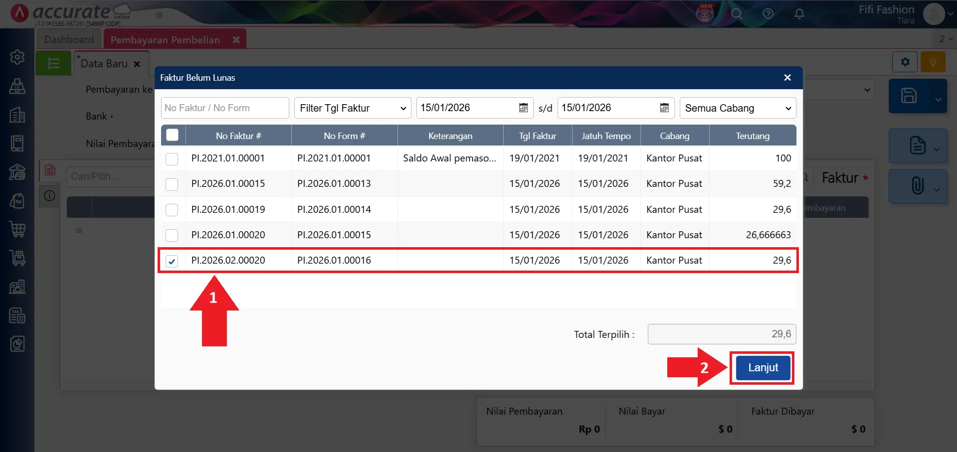Close the Faktur Belum Lunas dialog
The width and height of the screenshot is (957, 452).
coord(787,78)
